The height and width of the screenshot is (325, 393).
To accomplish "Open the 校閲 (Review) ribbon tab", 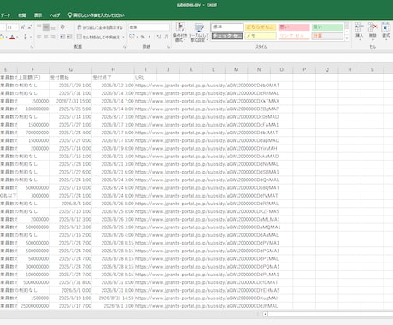I will pos(22,15).
